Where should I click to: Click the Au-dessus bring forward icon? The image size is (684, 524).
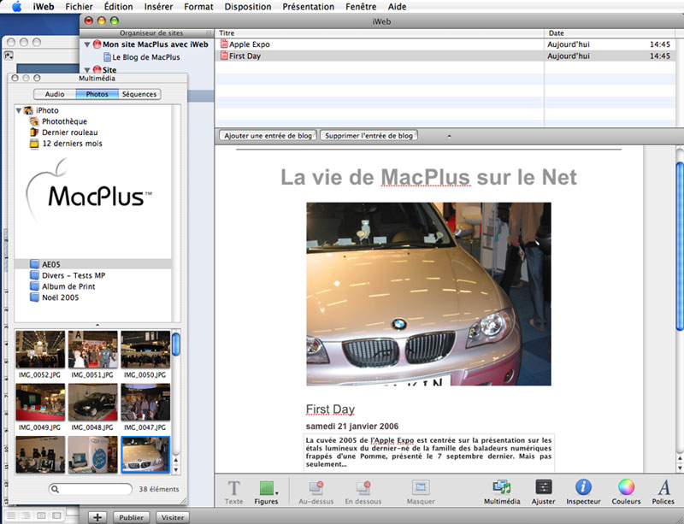tap(315, 492)
